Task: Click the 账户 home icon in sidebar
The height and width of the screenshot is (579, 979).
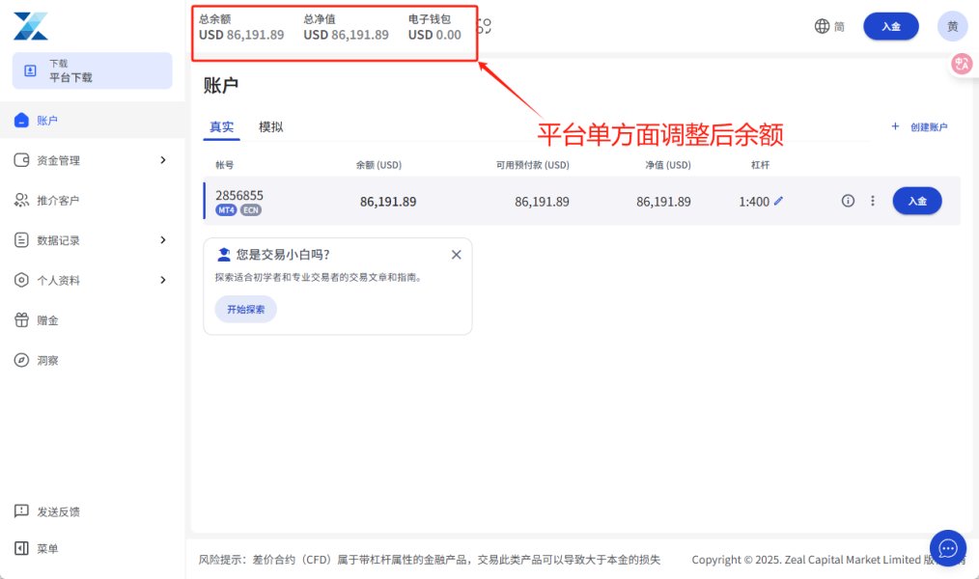Action: pyautogui.click(x=21, y=121)
